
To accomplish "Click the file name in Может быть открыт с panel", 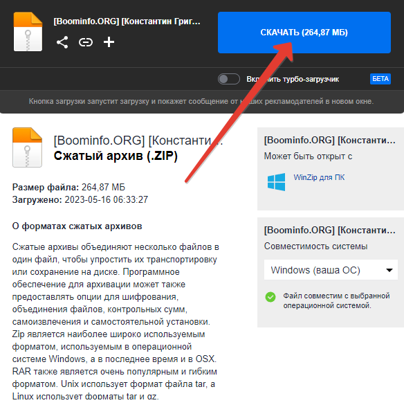I will [x=330, y=141].
